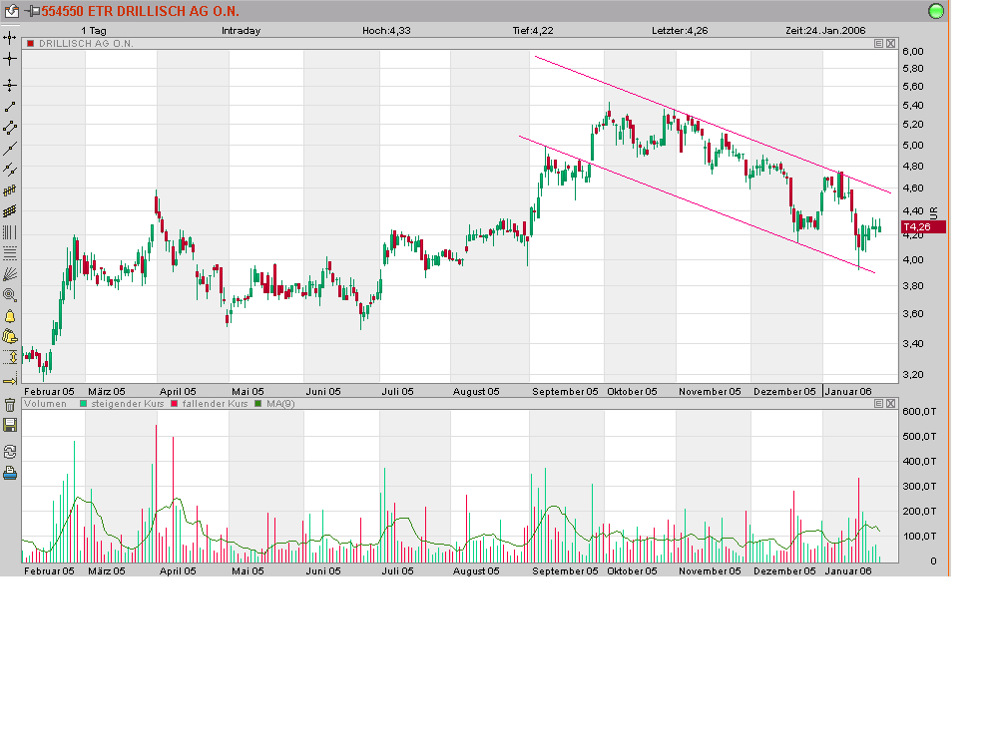
Task: Click the 'Zeit:24.Jan.2006' value
Action: click(x=825, y=30)
